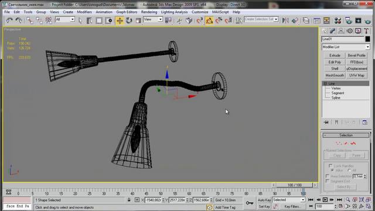Click Play Animation button
Viewport: 375px width, 211px height.
click(x=325, y=200)
